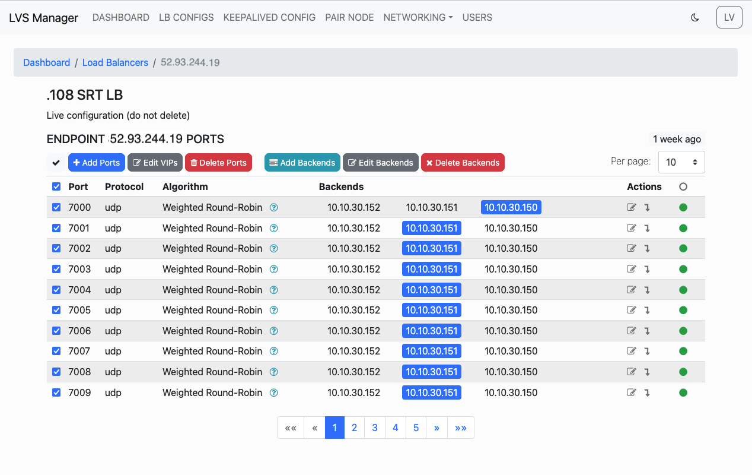The height and width of the screenshot is (475, 752).
Task: Click green status dot for port 7004
Action: (x=683, y=290)
